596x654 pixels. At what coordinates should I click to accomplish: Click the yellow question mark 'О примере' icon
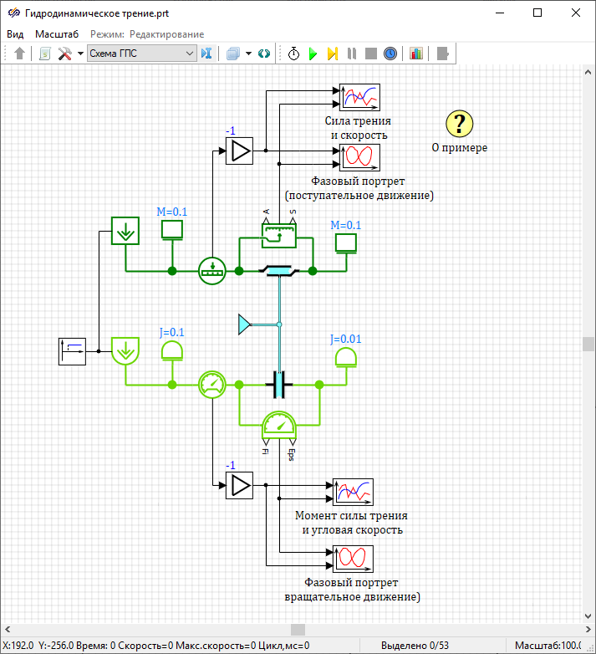(459, 124)
